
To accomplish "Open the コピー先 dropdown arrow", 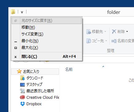I will 106,41.
